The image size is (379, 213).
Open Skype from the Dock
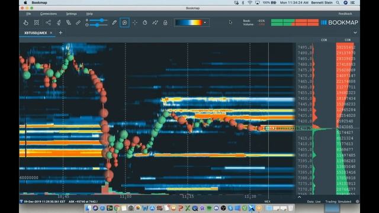[x=230, y=208]
